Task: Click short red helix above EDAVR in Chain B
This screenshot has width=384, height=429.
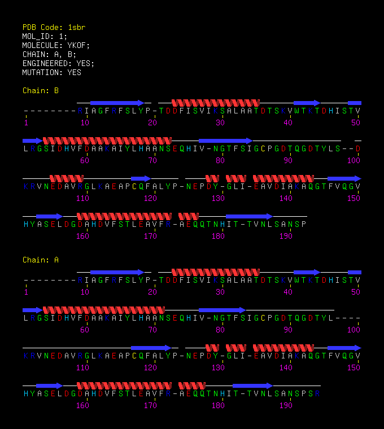Action: (67, 179)
